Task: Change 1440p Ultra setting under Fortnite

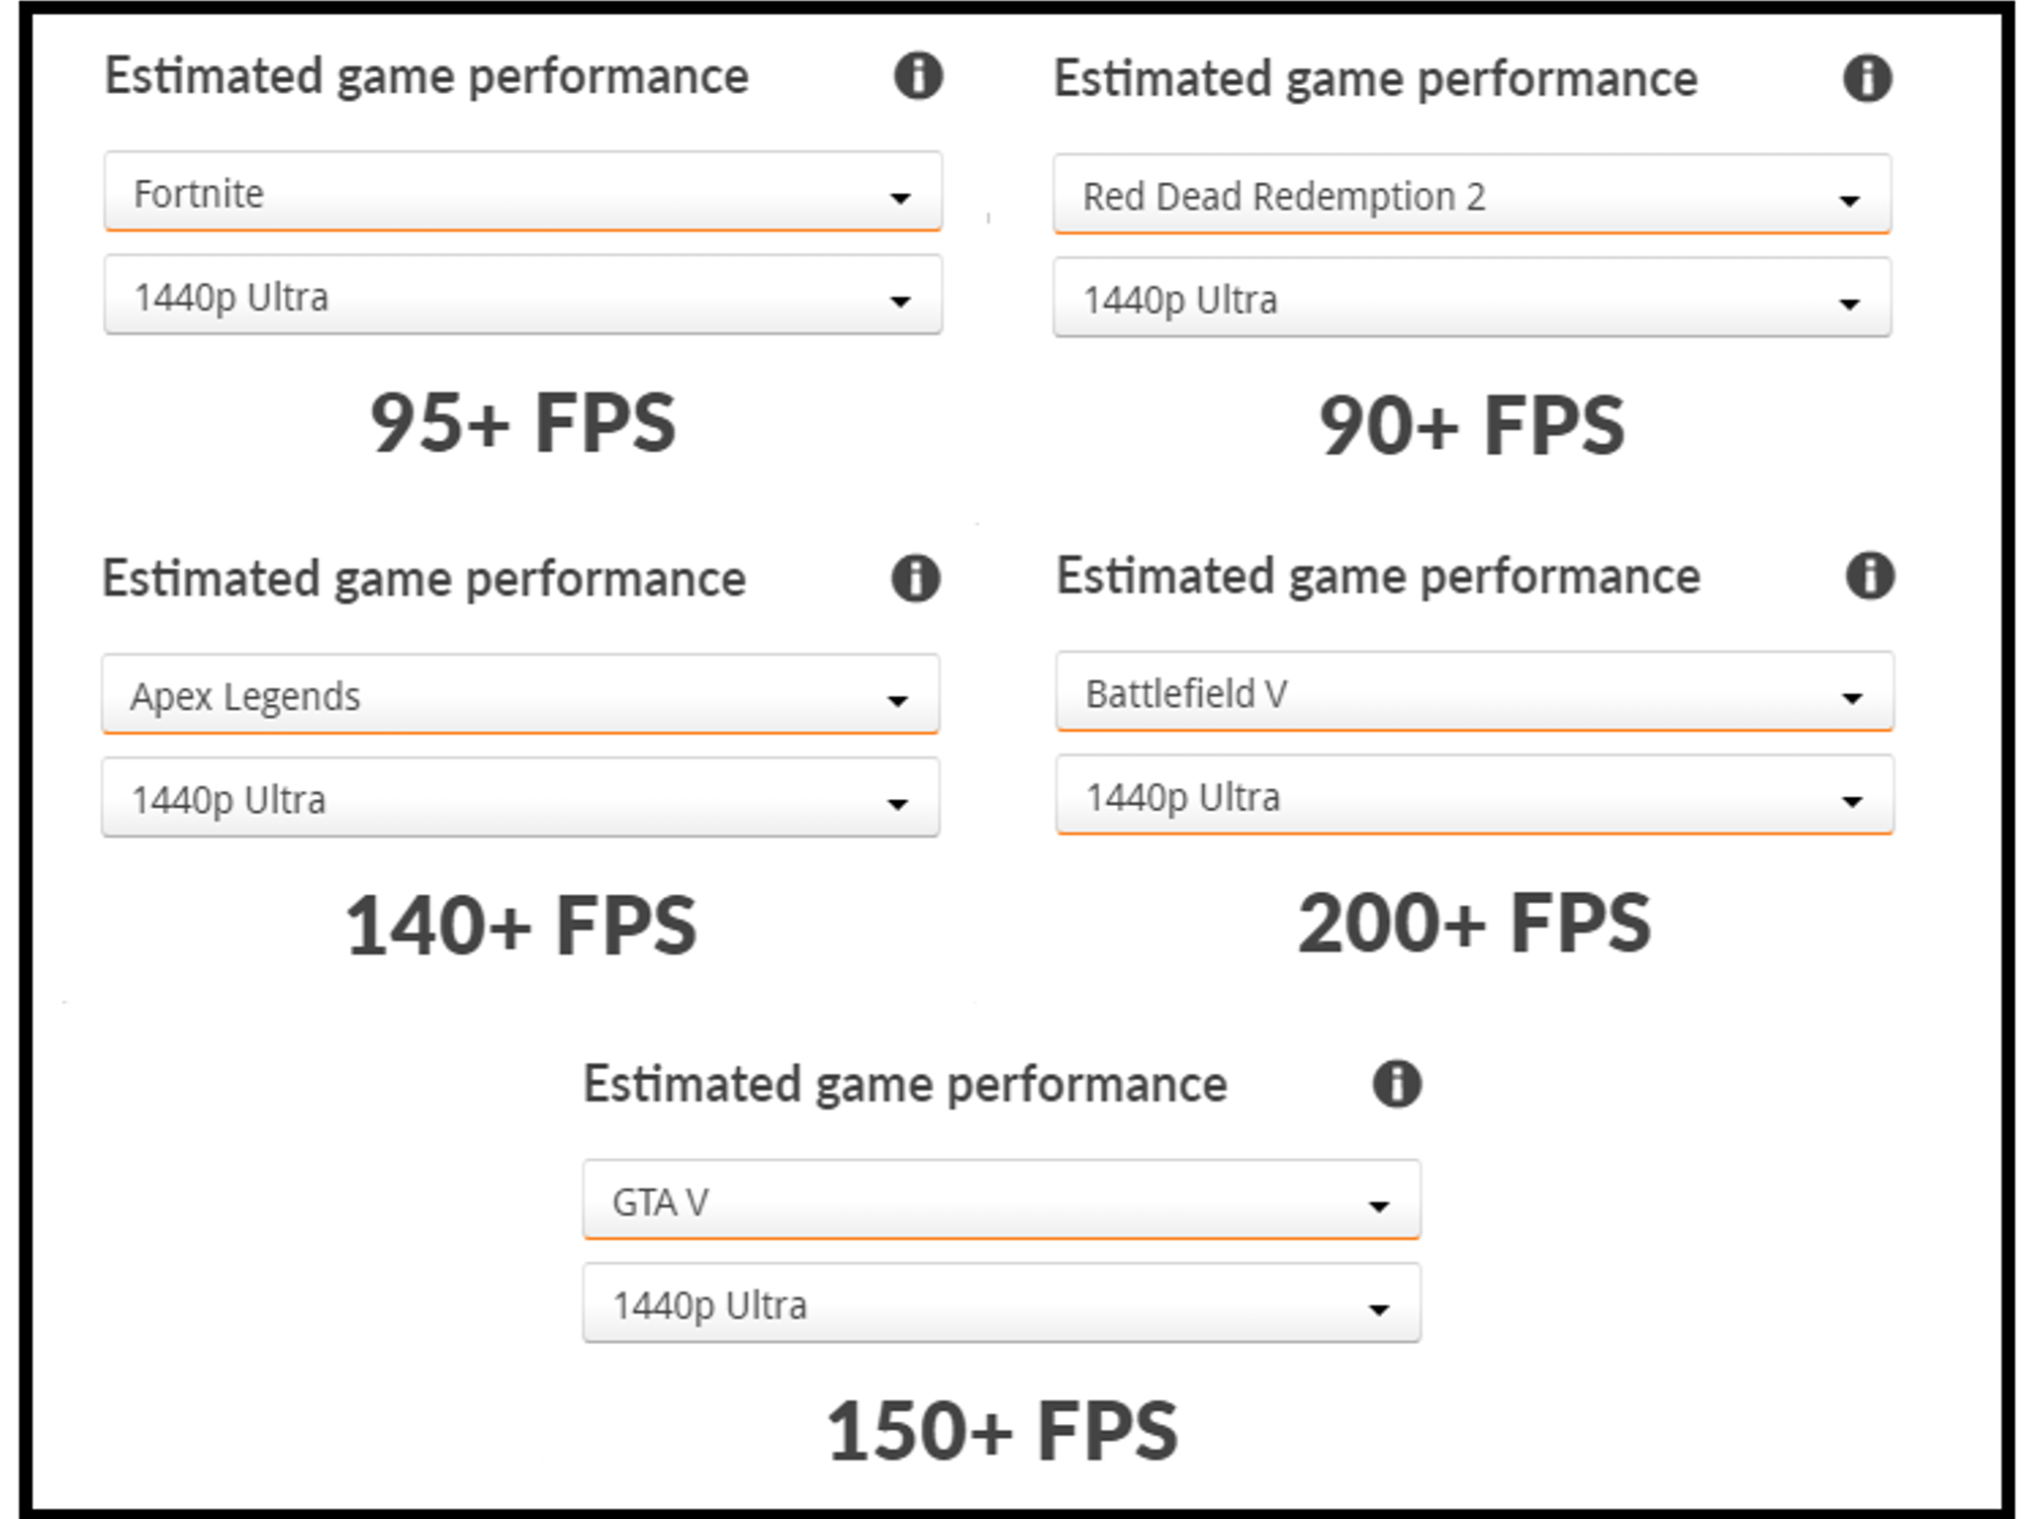Action: pos(522,295)
